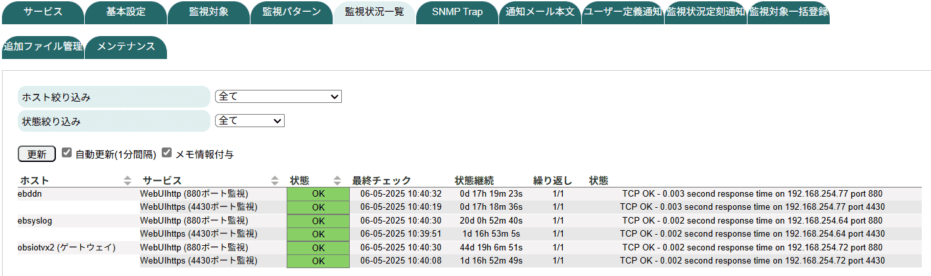
Task: Sort by the サービス column sort arrows
Action: coord(275,180)
